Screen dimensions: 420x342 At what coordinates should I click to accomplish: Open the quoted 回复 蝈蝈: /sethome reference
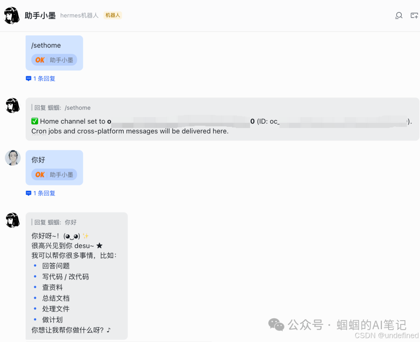tap(62, 108)
